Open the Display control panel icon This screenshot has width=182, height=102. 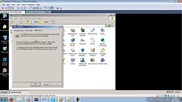[102, 31]
